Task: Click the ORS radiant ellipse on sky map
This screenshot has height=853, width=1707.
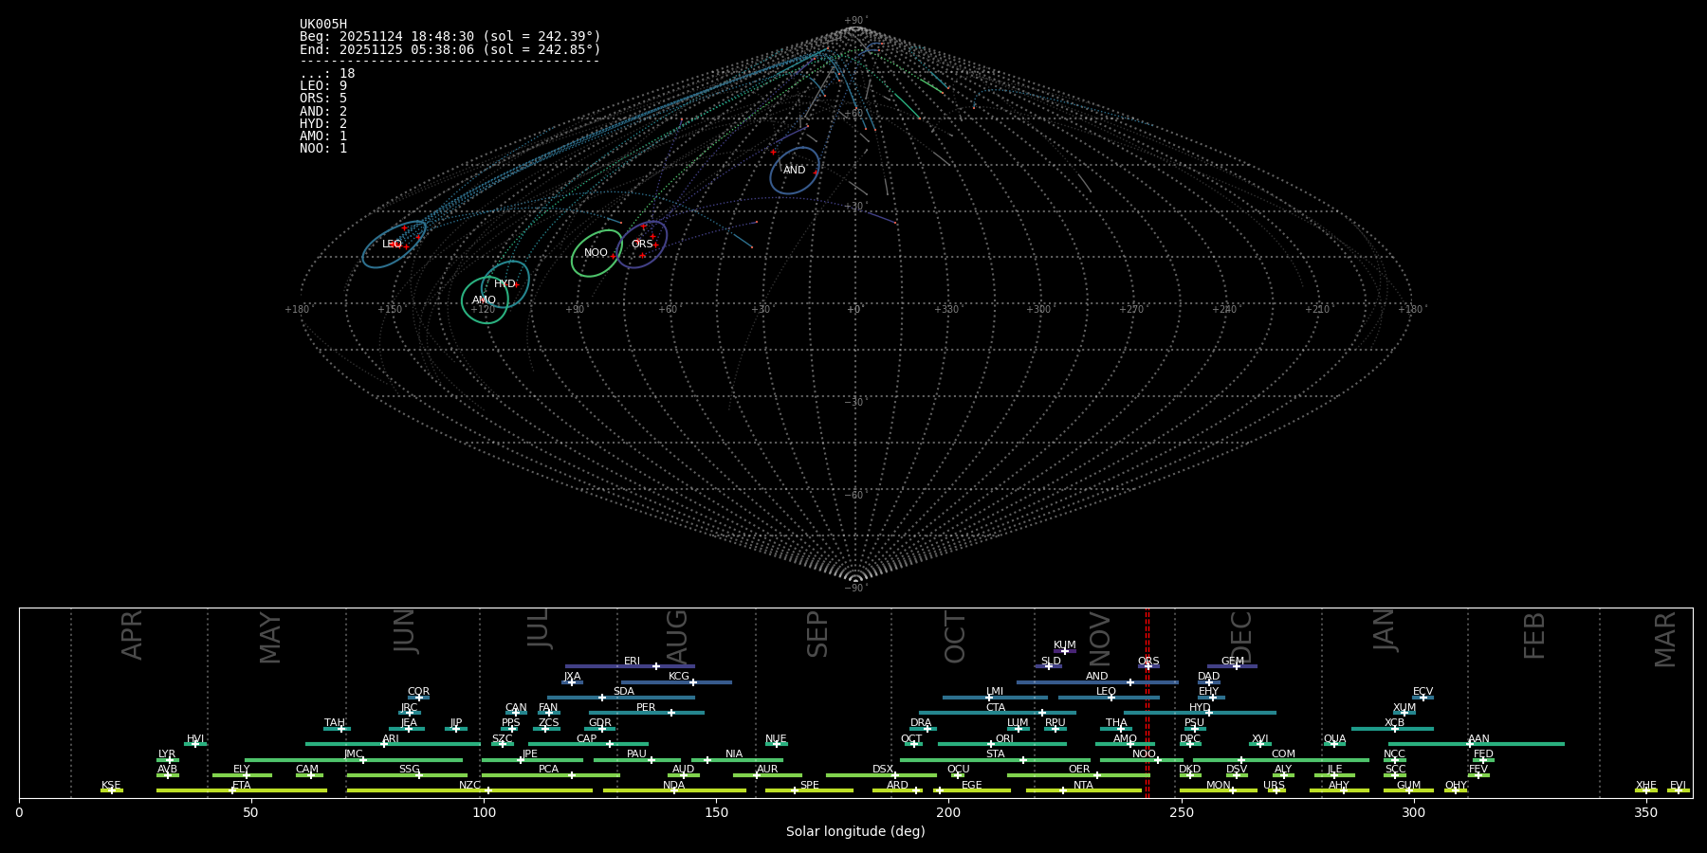Action: [x=642, y=245]
